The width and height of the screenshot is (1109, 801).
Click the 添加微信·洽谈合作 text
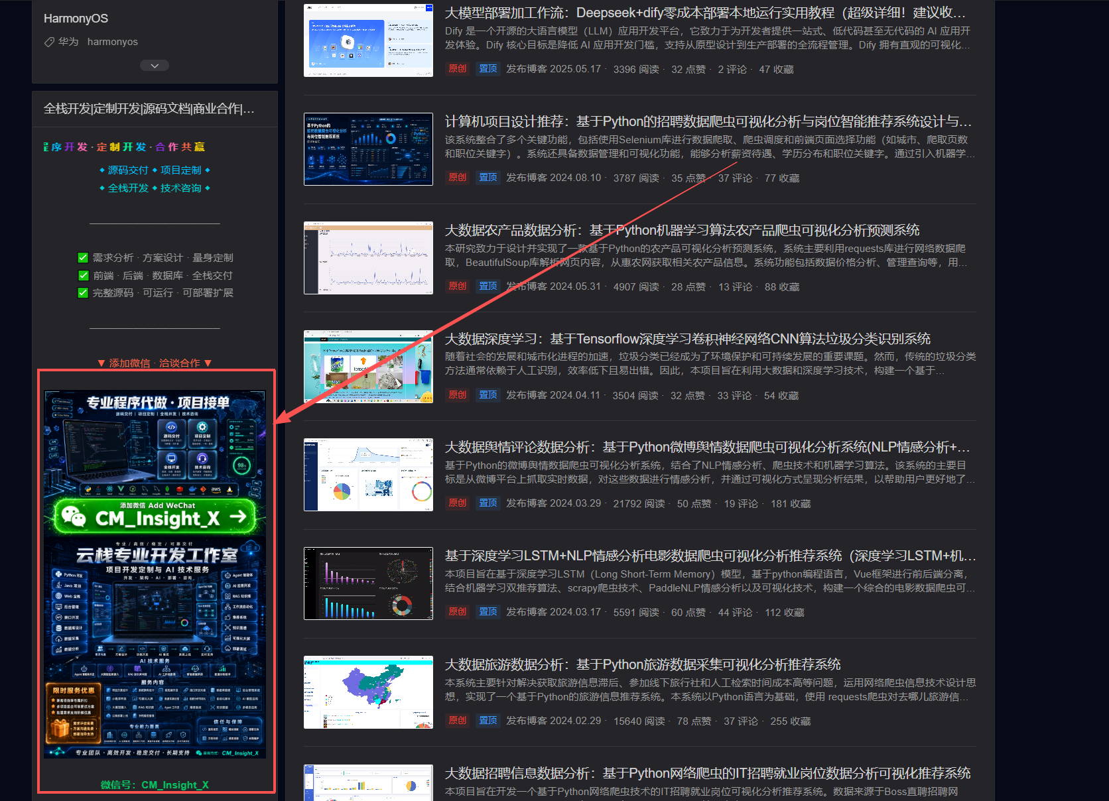(155, 363)
